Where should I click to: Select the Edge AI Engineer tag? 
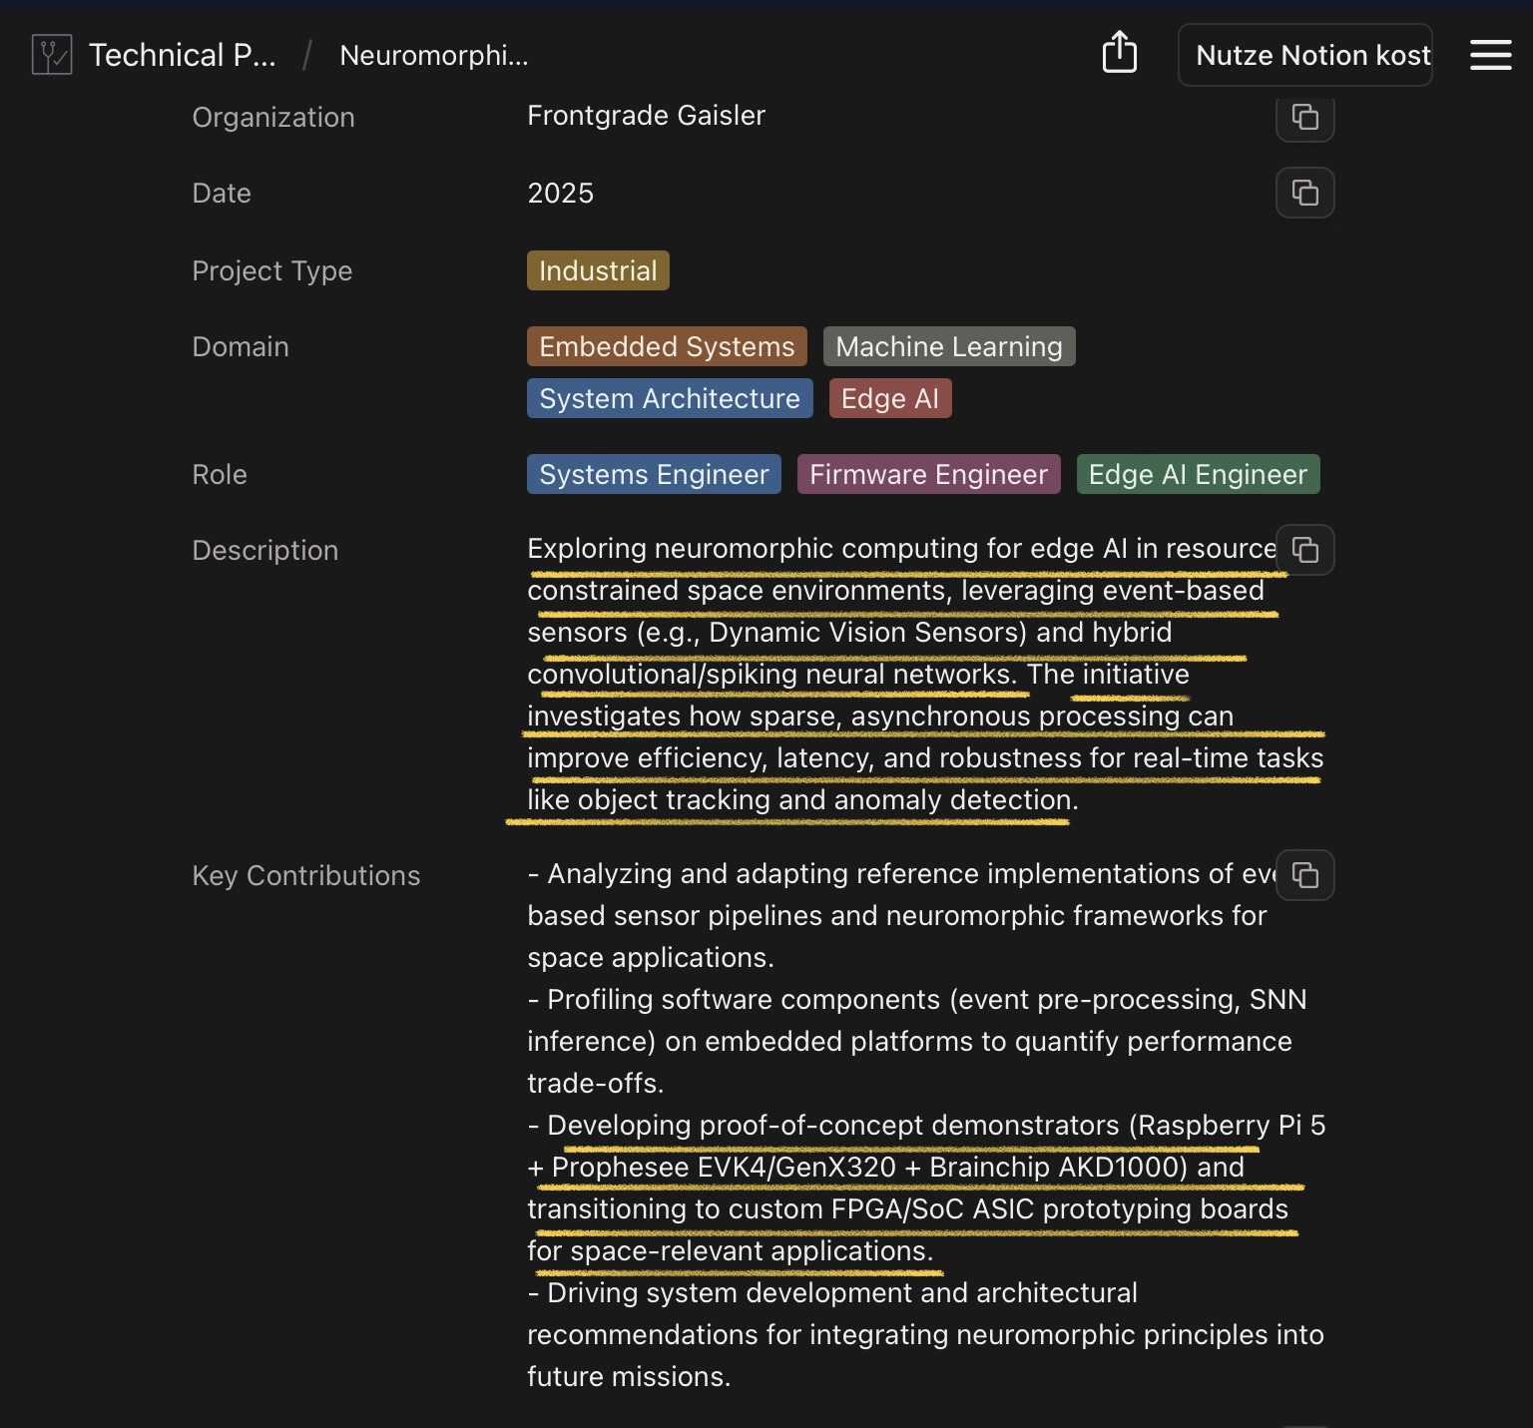[1198, 474]
